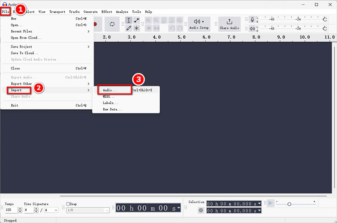Image resolution: width=337 pixels, height=223 pixels.
Task: Click the microphone record meter icon
Action: (x=252, y=19)
